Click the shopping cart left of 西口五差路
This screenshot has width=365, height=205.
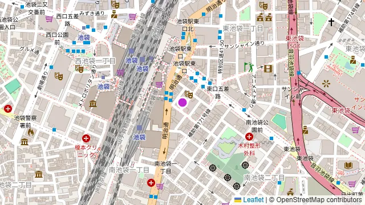[49, 19]
